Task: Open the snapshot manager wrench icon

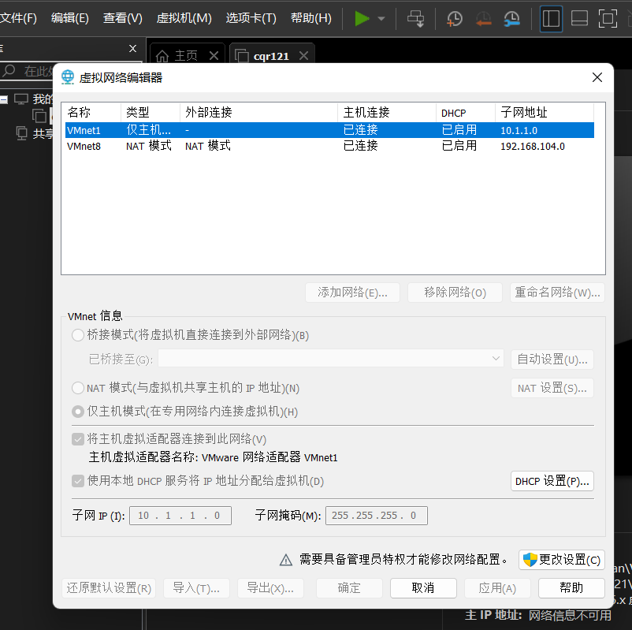Action: tap(512, 19)
